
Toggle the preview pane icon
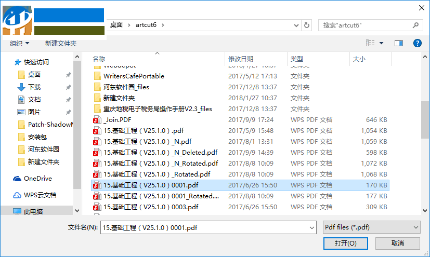click(399, 43)
